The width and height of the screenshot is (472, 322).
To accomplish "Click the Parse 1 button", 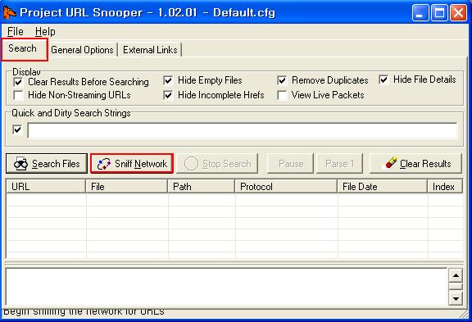I will 339,164.
